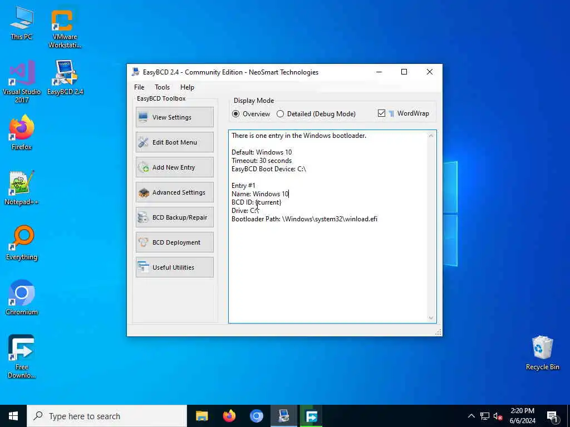Open Firefox from taskbar

229,416
